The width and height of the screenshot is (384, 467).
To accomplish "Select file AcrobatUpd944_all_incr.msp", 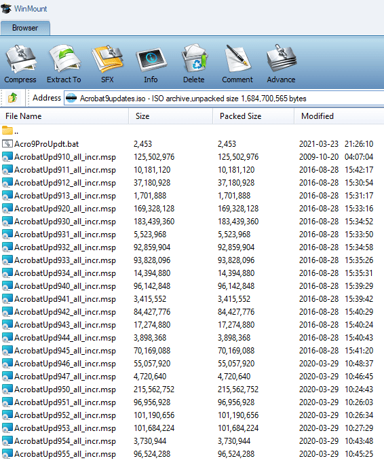I will point(65,338).
